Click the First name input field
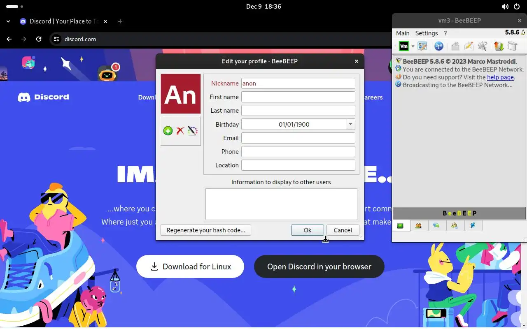Screen dimensions: 527x329 click(x=298, y=97)
